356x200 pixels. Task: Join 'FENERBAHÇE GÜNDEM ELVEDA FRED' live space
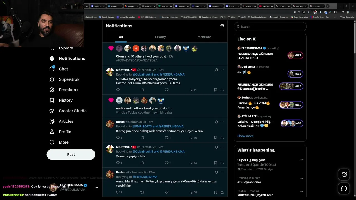coord(270,53)
